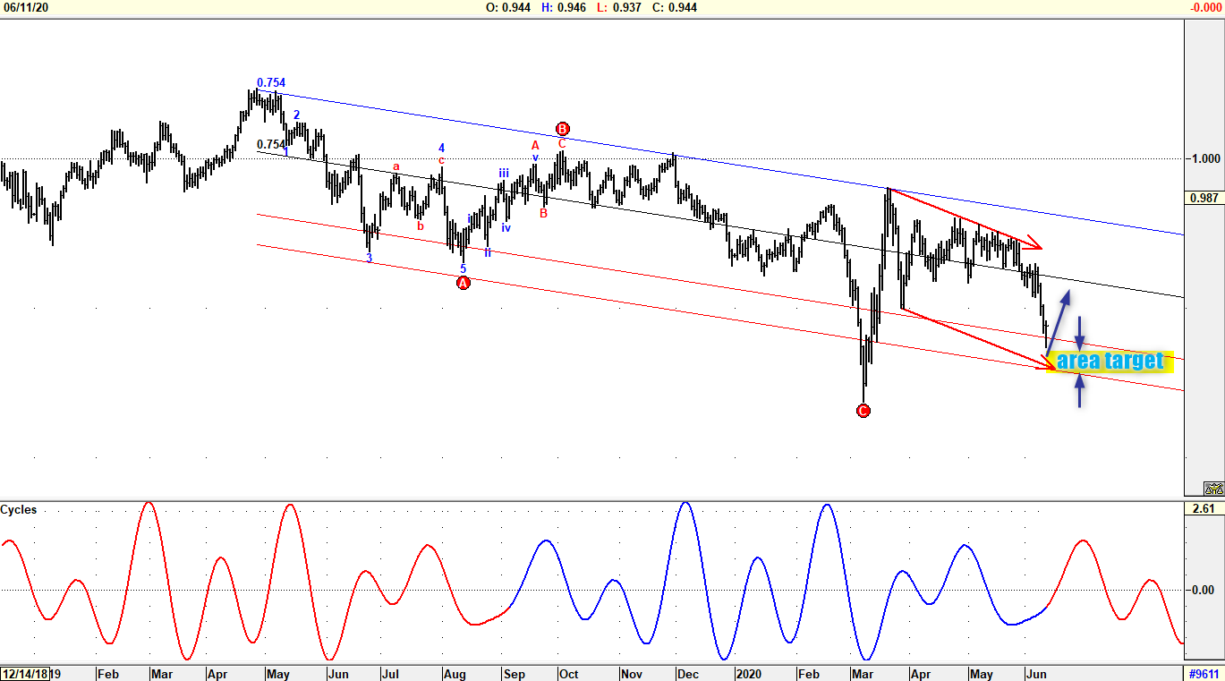Viewport: 1225px width, 681px height.
Task: Click the Oct label on the time axis
Action: [x=569, y=674]
